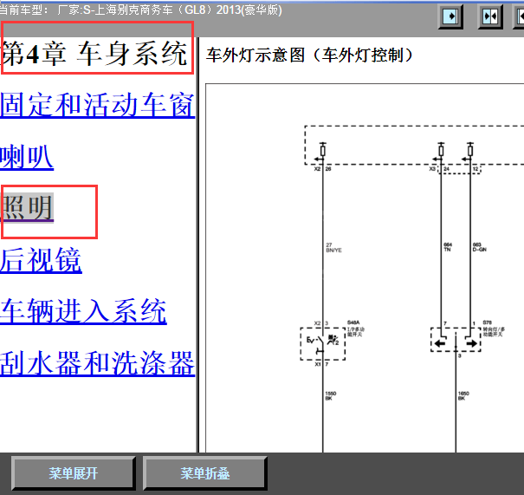The width and height of the screenshot is (524, 495).
Task: Click the 1650 BK wire label
Action: (463, 396)
